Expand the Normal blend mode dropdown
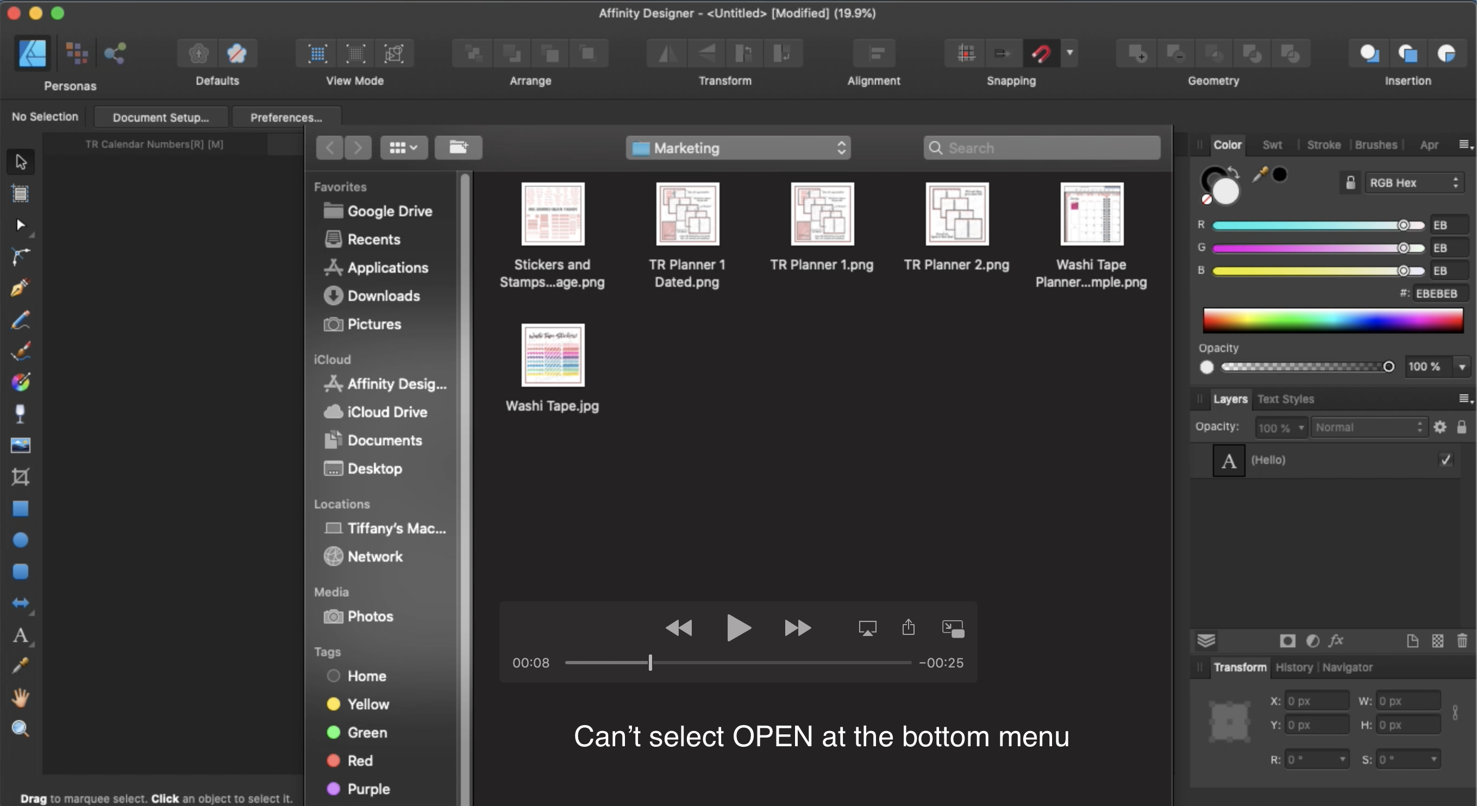 (x=1367, y=427)
